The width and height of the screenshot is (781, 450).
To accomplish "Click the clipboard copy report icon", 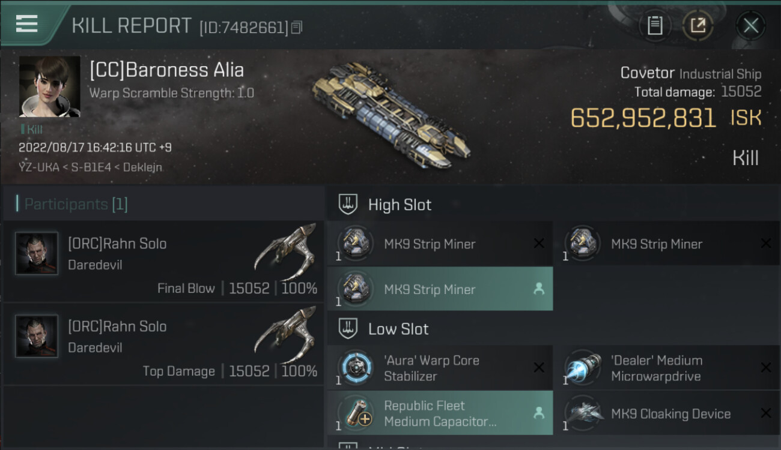I will pyautogui.click(x=655, y=26).
